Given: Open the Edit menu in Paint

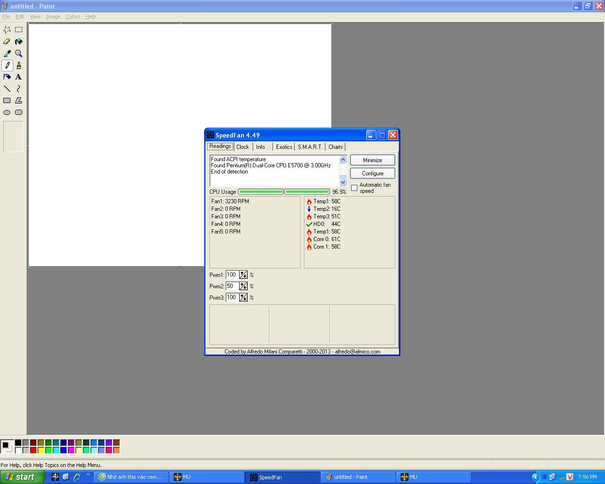Looking at the screenshot, I should 20,17.
